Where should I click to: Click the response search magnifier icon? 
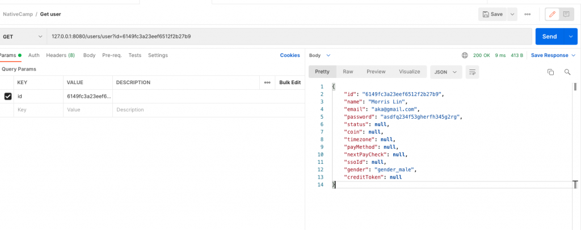click(567, 72)
